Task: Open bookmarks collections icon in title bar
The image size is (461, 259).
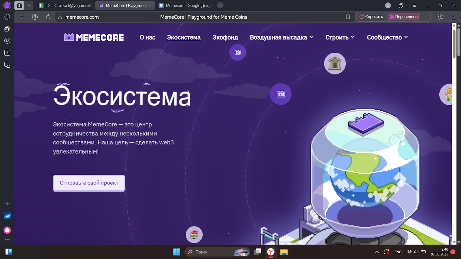Action: [x=401, y=5]
